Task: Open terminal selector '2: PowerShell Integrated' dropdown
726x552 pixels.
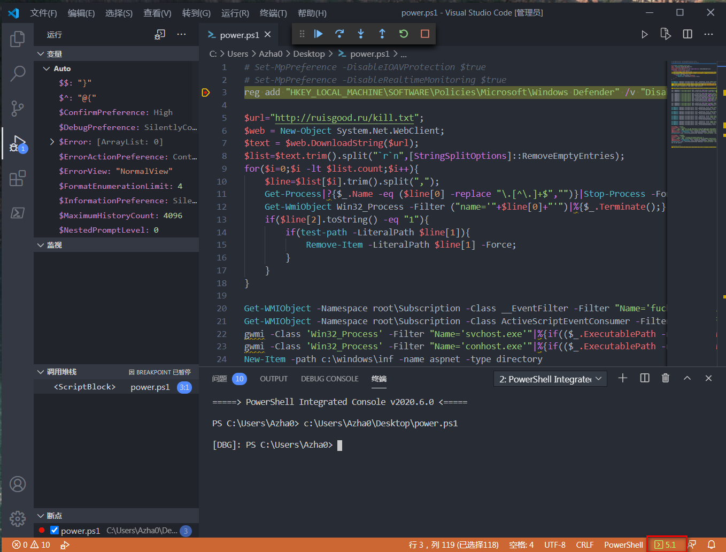Action: coord(550,379)
